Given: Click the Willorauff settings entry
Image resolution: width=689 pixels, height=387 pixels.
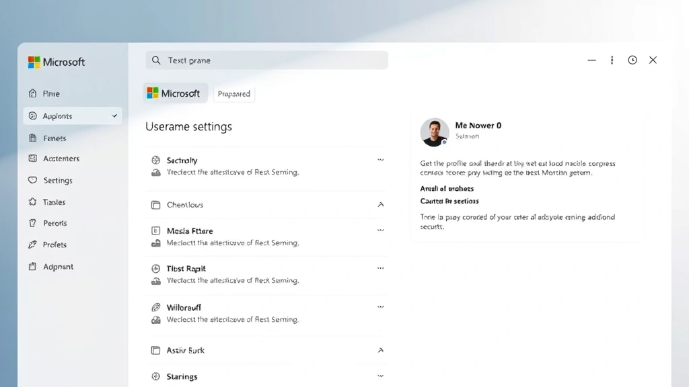Looking at the screenshot, I should (x=184, y=307).
